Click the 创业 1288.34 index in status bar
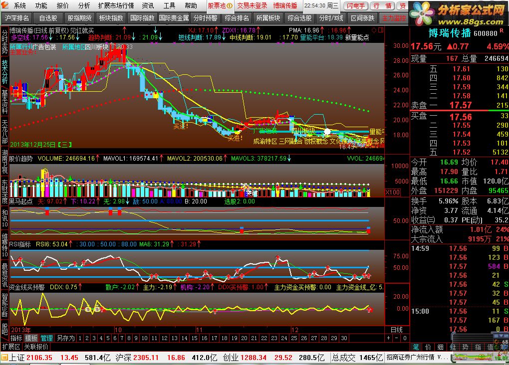The height and width of the screenshot is (365, 509). tap(245, 358)
